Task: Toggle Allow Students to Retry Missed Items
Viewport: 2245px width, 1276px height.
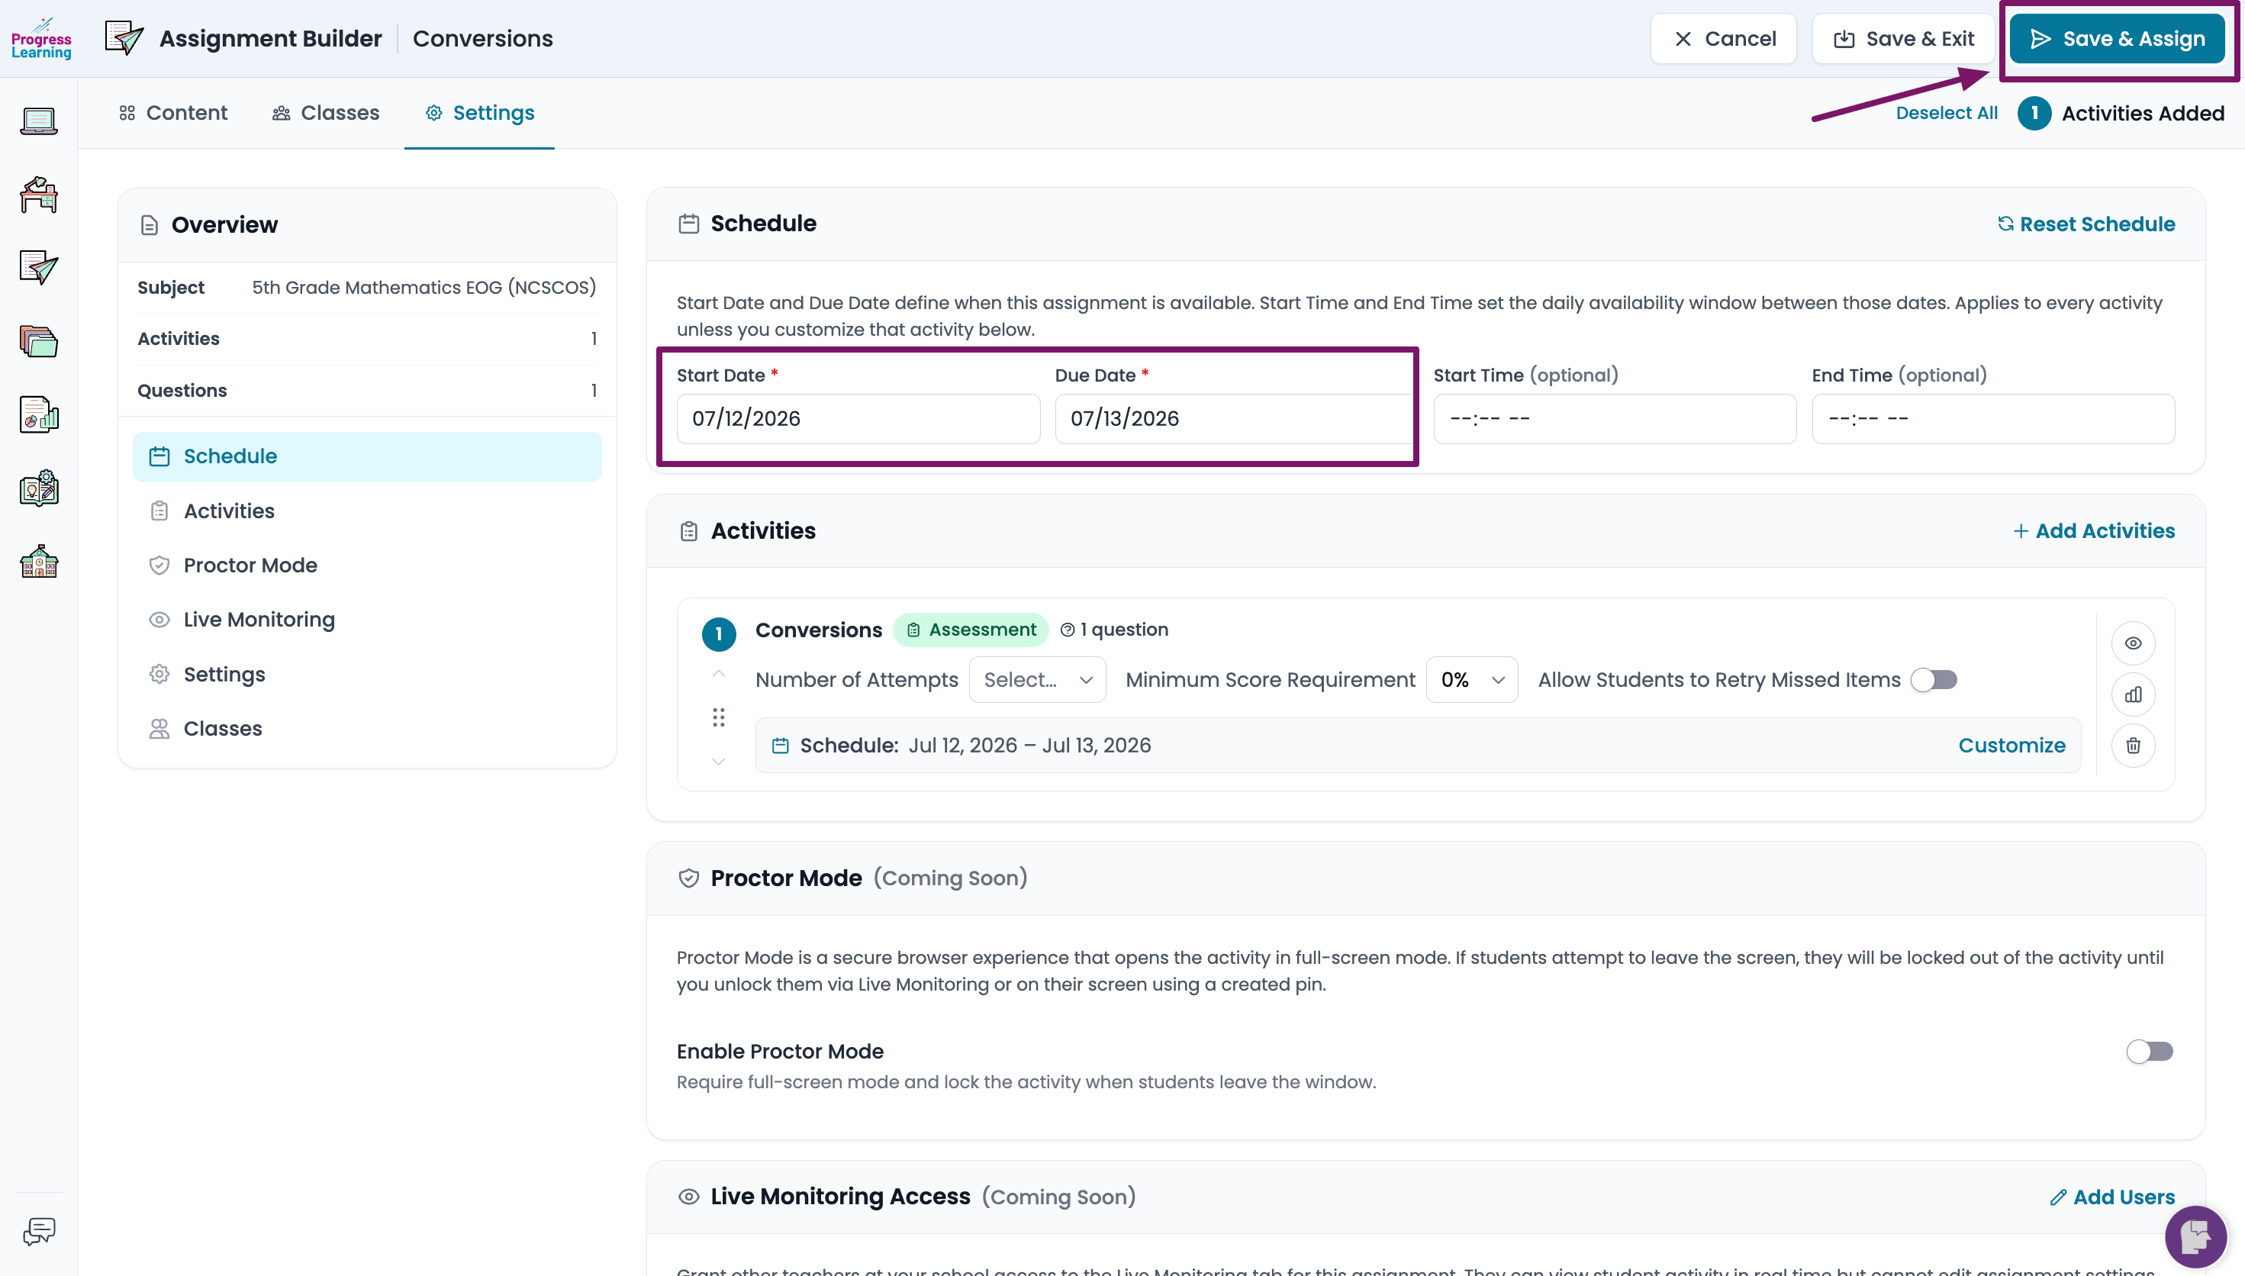Action: (x=1934, y=680)
